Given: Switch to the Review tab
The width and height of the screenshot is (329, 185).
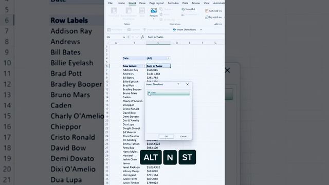Looking at the screenshot, I should [x=195, y=3].
